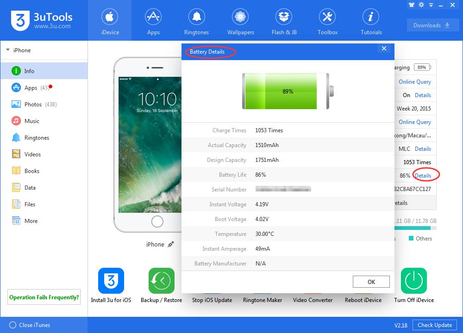
Task: Click the Apps sidebar icon
Action: (16, 87)
